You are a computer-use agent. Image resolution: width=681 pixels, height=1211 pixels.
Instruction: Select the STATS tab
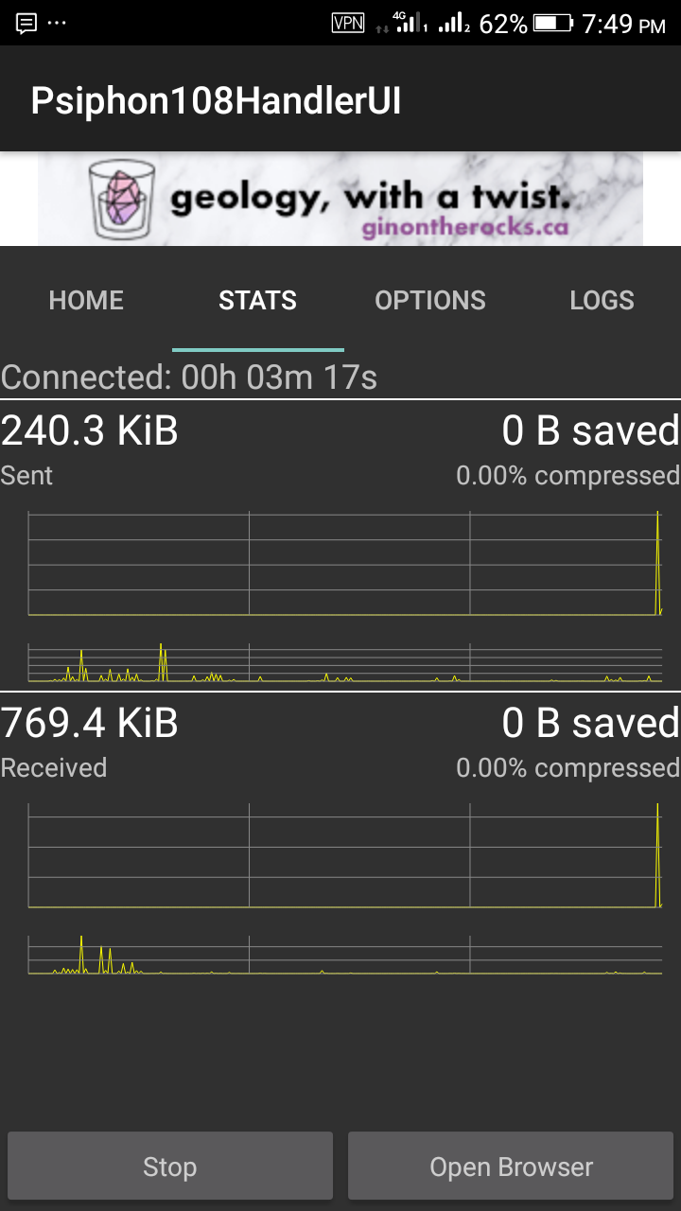[258, 300]
